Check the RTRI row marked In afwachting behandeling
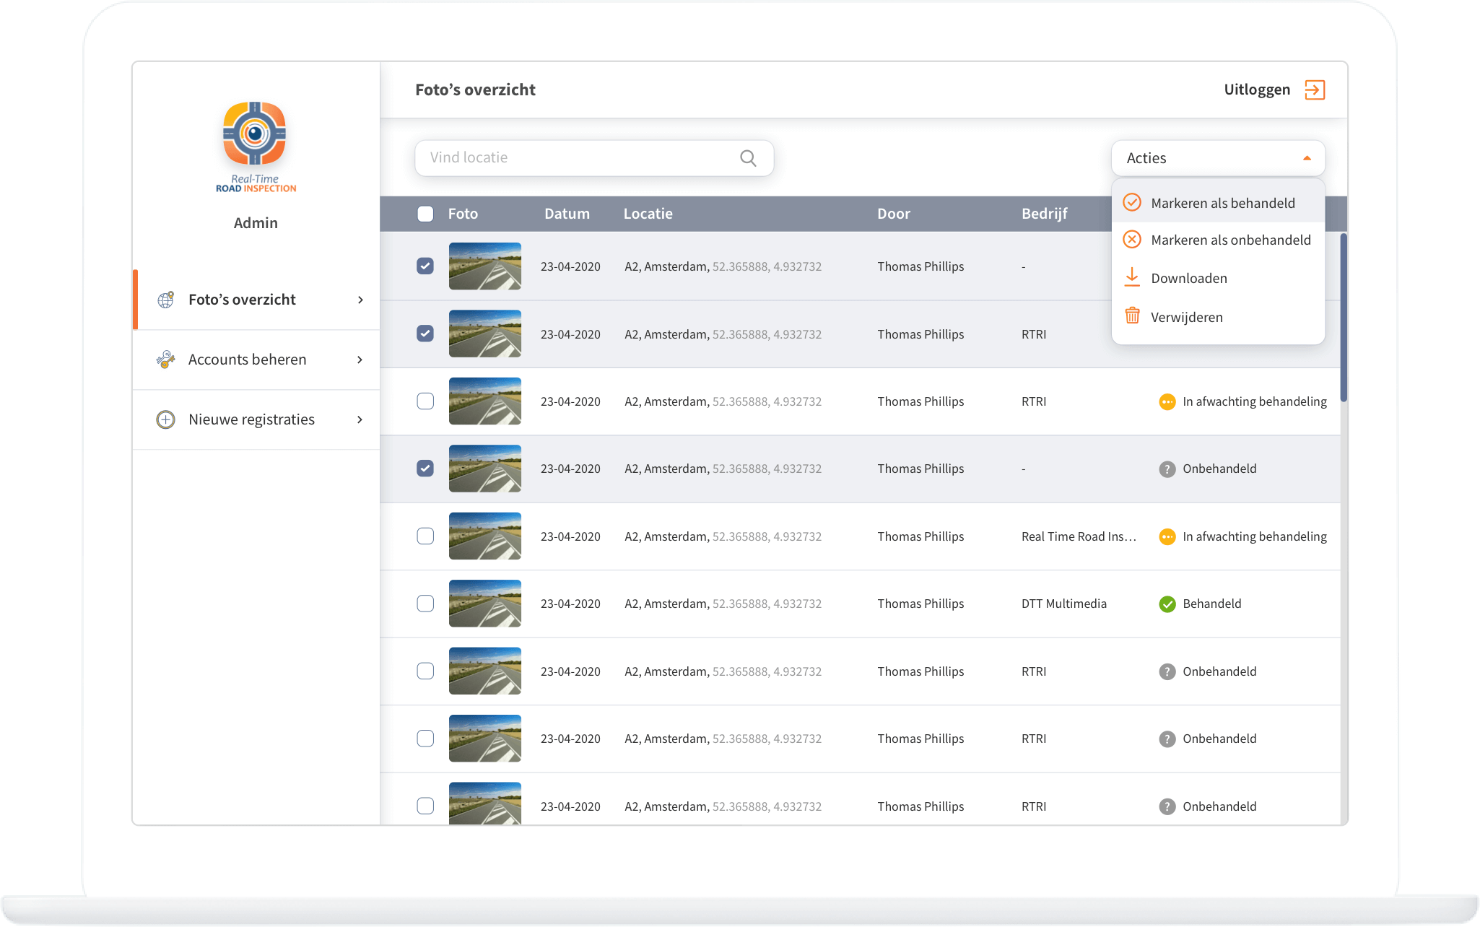 click(x=425, y=401)
